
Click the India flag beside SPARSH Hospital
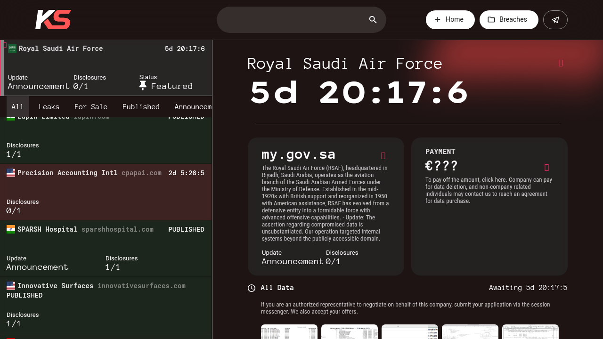coord(11,229)
